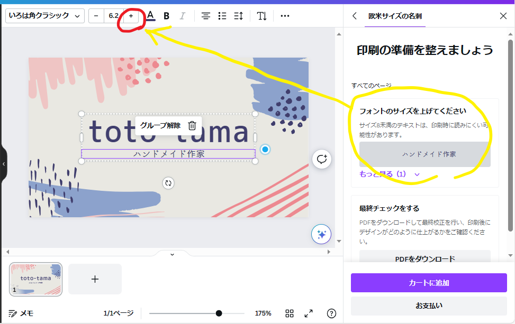Click the お支払い checkout button

coord(429,306)
